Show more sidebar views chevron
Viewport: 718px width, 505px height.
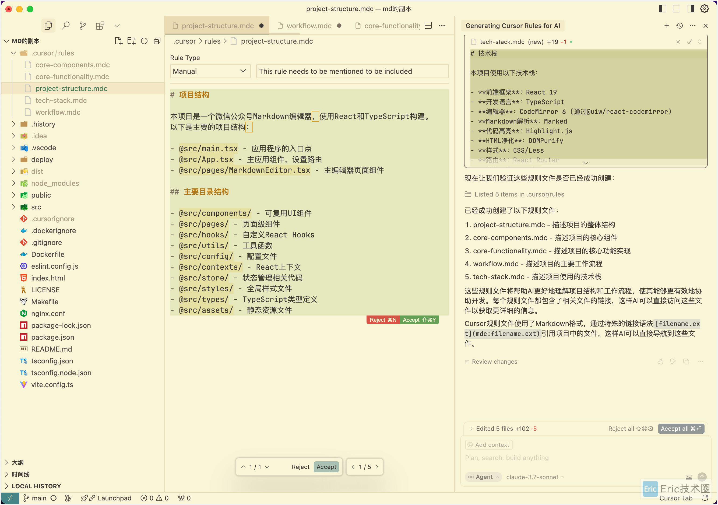click(117, 26)
